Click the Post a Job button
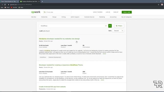This screenshot has height=92, width=164. click(x=127, y=12)
